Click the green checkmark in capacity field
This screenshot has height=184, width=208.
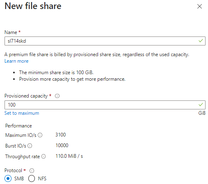click(201, 104)
